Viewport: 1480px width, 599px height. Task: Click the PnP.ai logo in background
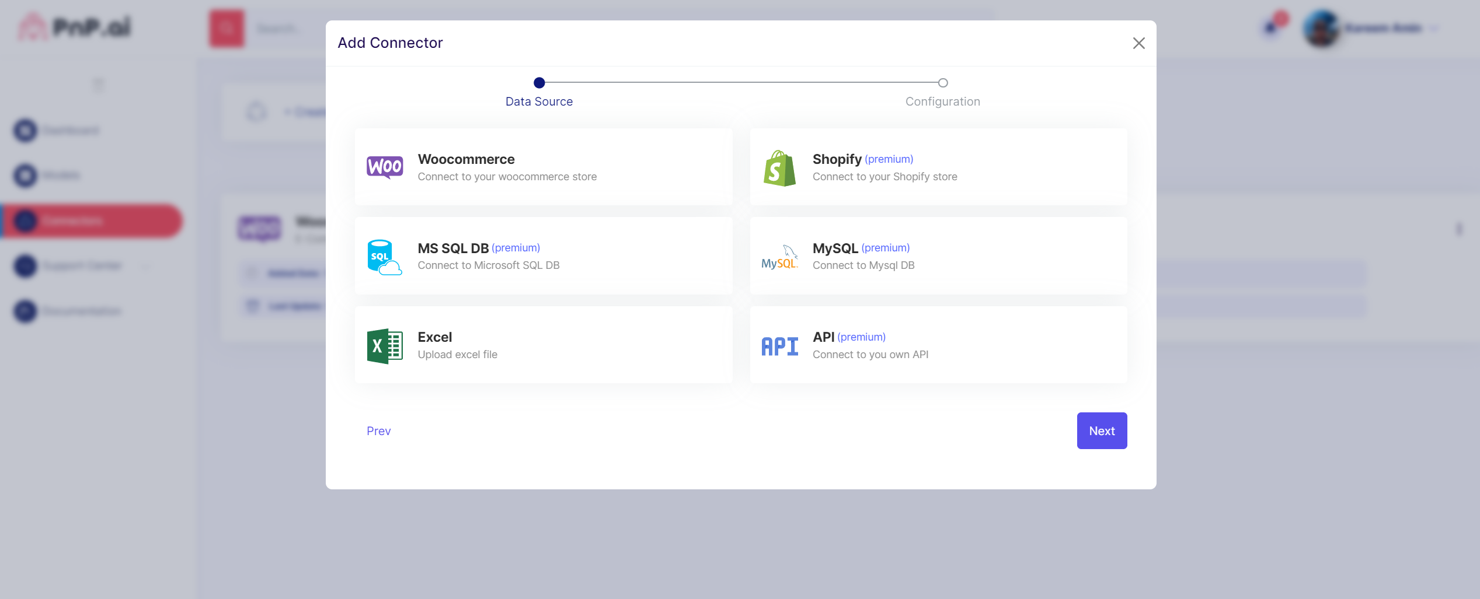pos(76,27)
